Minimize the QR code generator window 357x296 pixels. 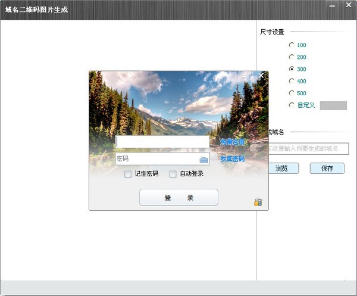tap(332, 6)
